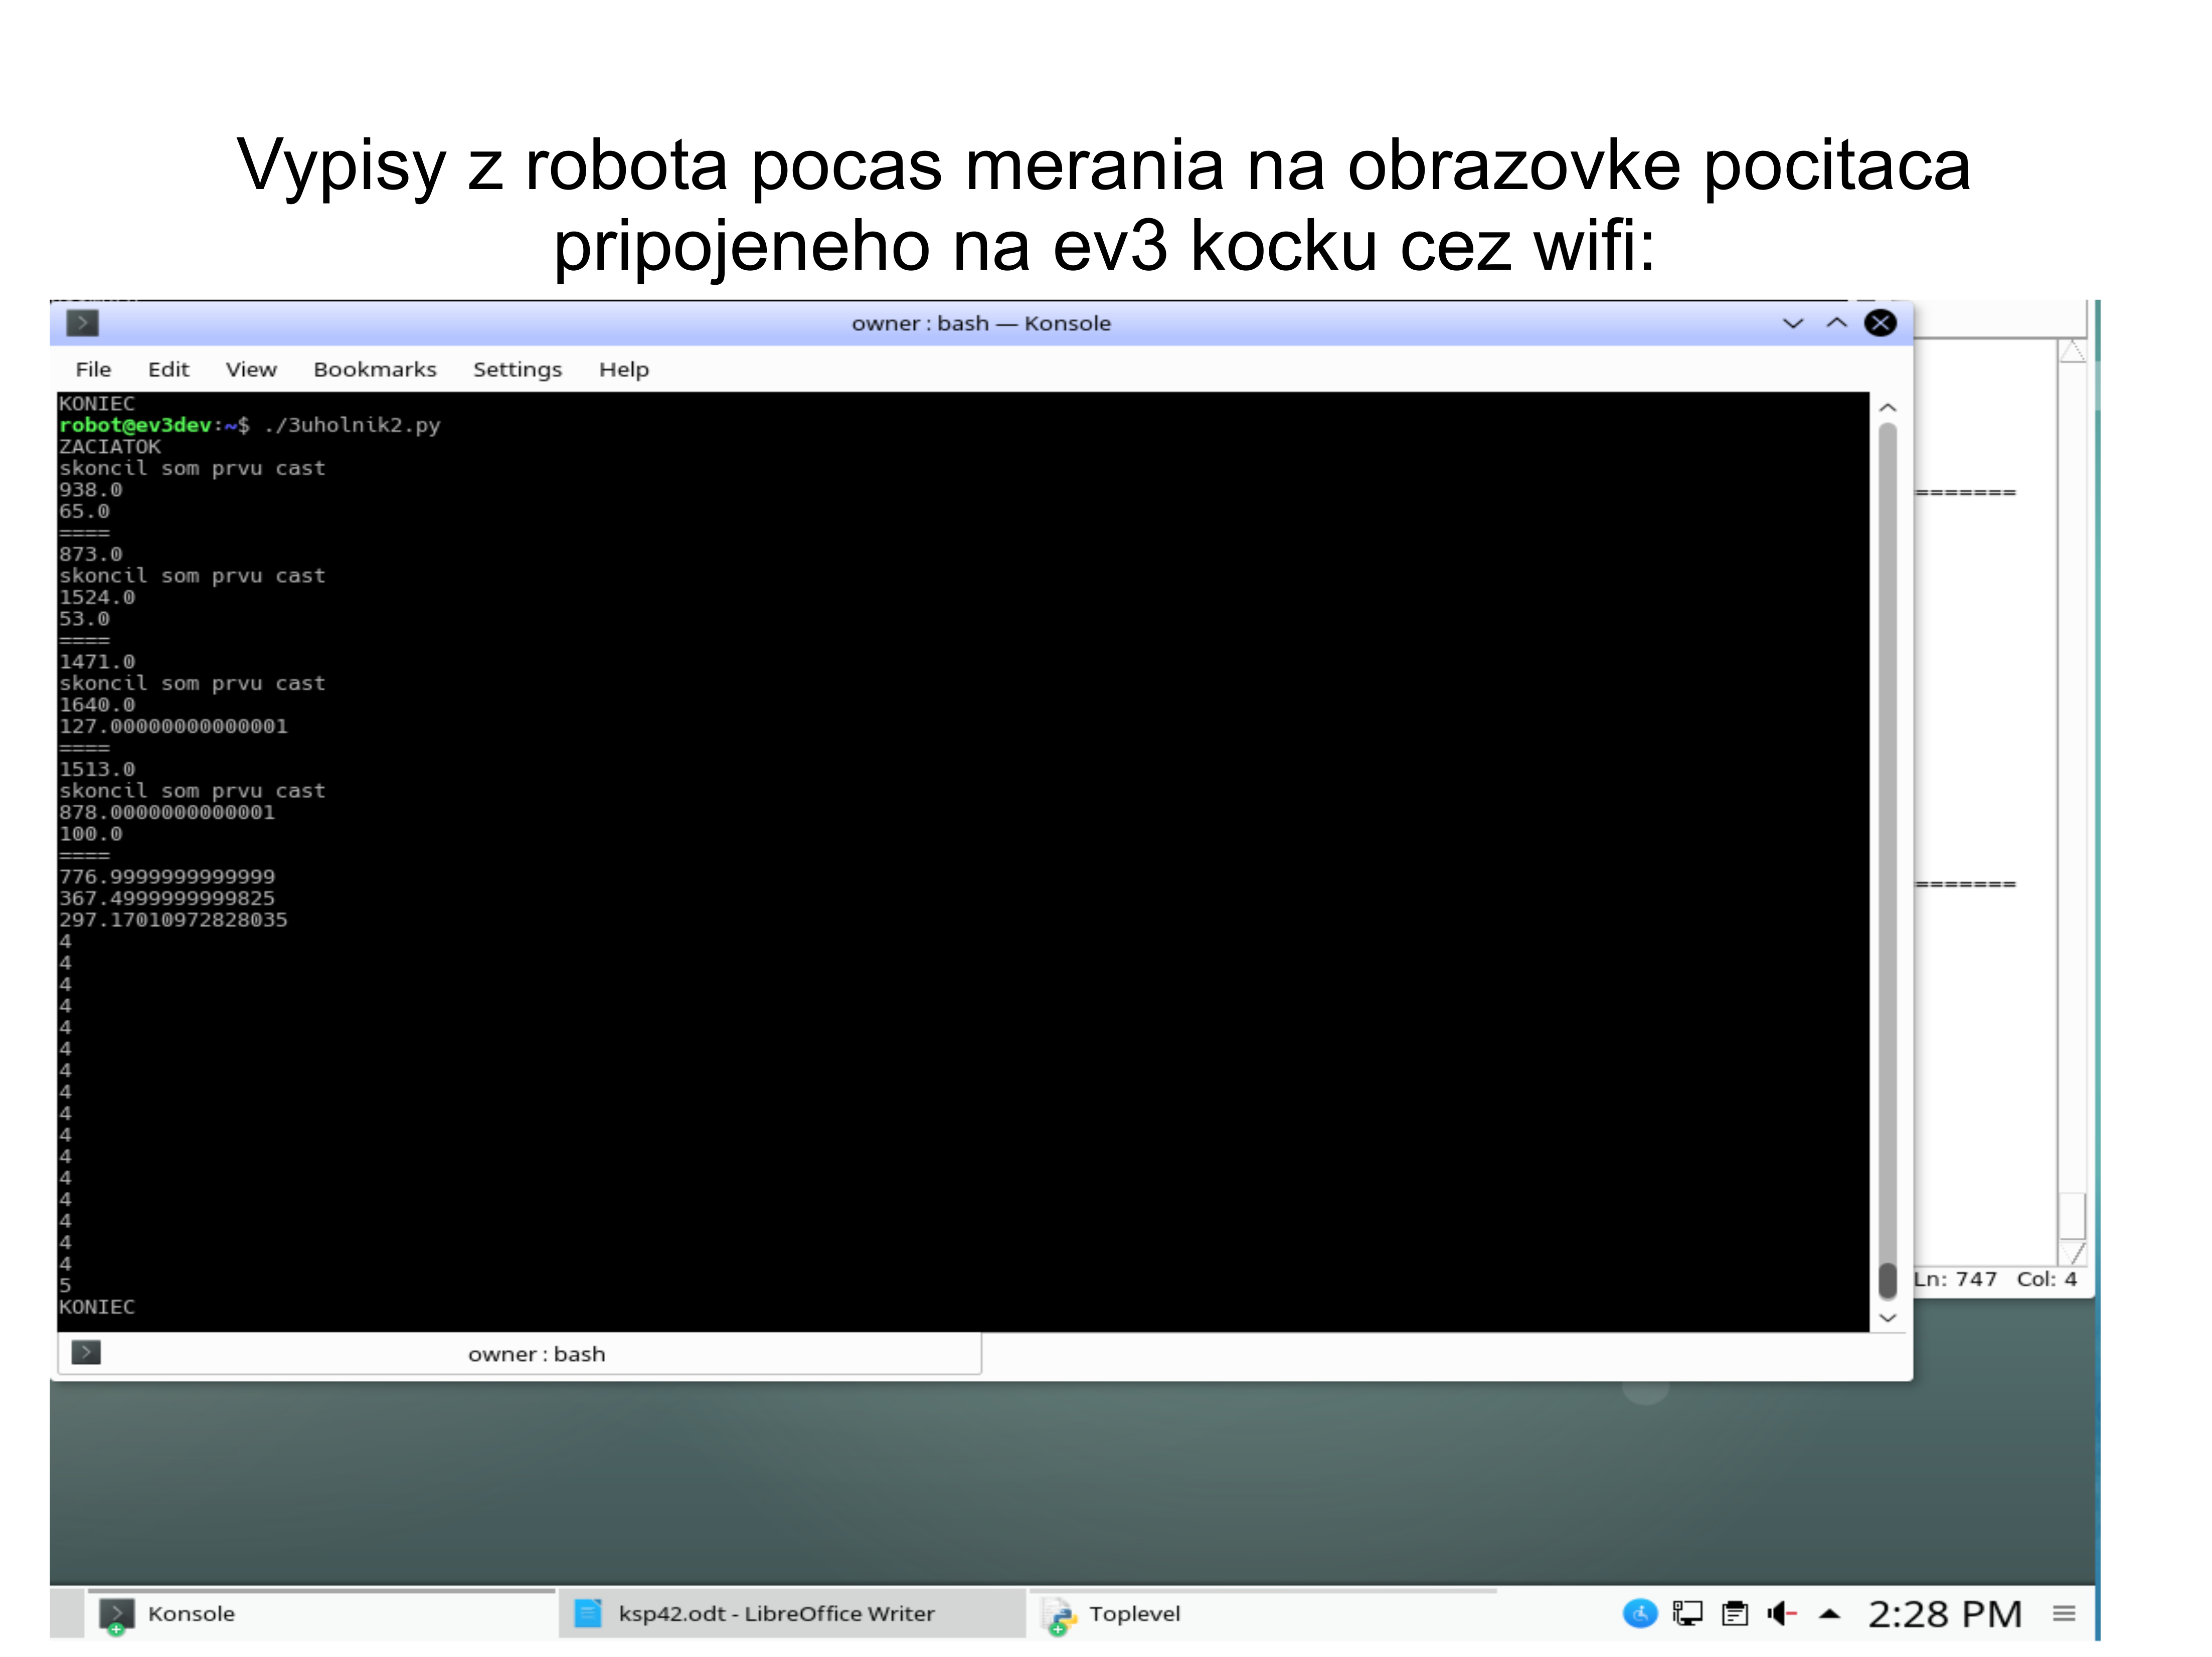Click the Konsole scrollbar handle

coord(1887,1280)
